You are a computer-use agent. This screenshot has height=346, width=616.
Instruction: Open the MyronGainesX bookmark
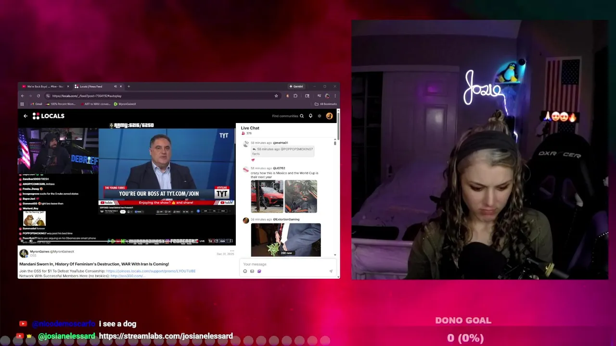125,104
